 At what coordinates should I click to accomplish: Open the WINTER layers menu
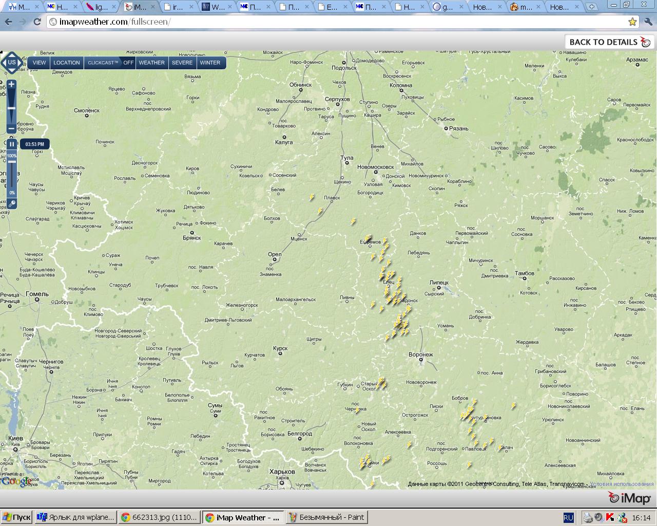click(210, 63)
